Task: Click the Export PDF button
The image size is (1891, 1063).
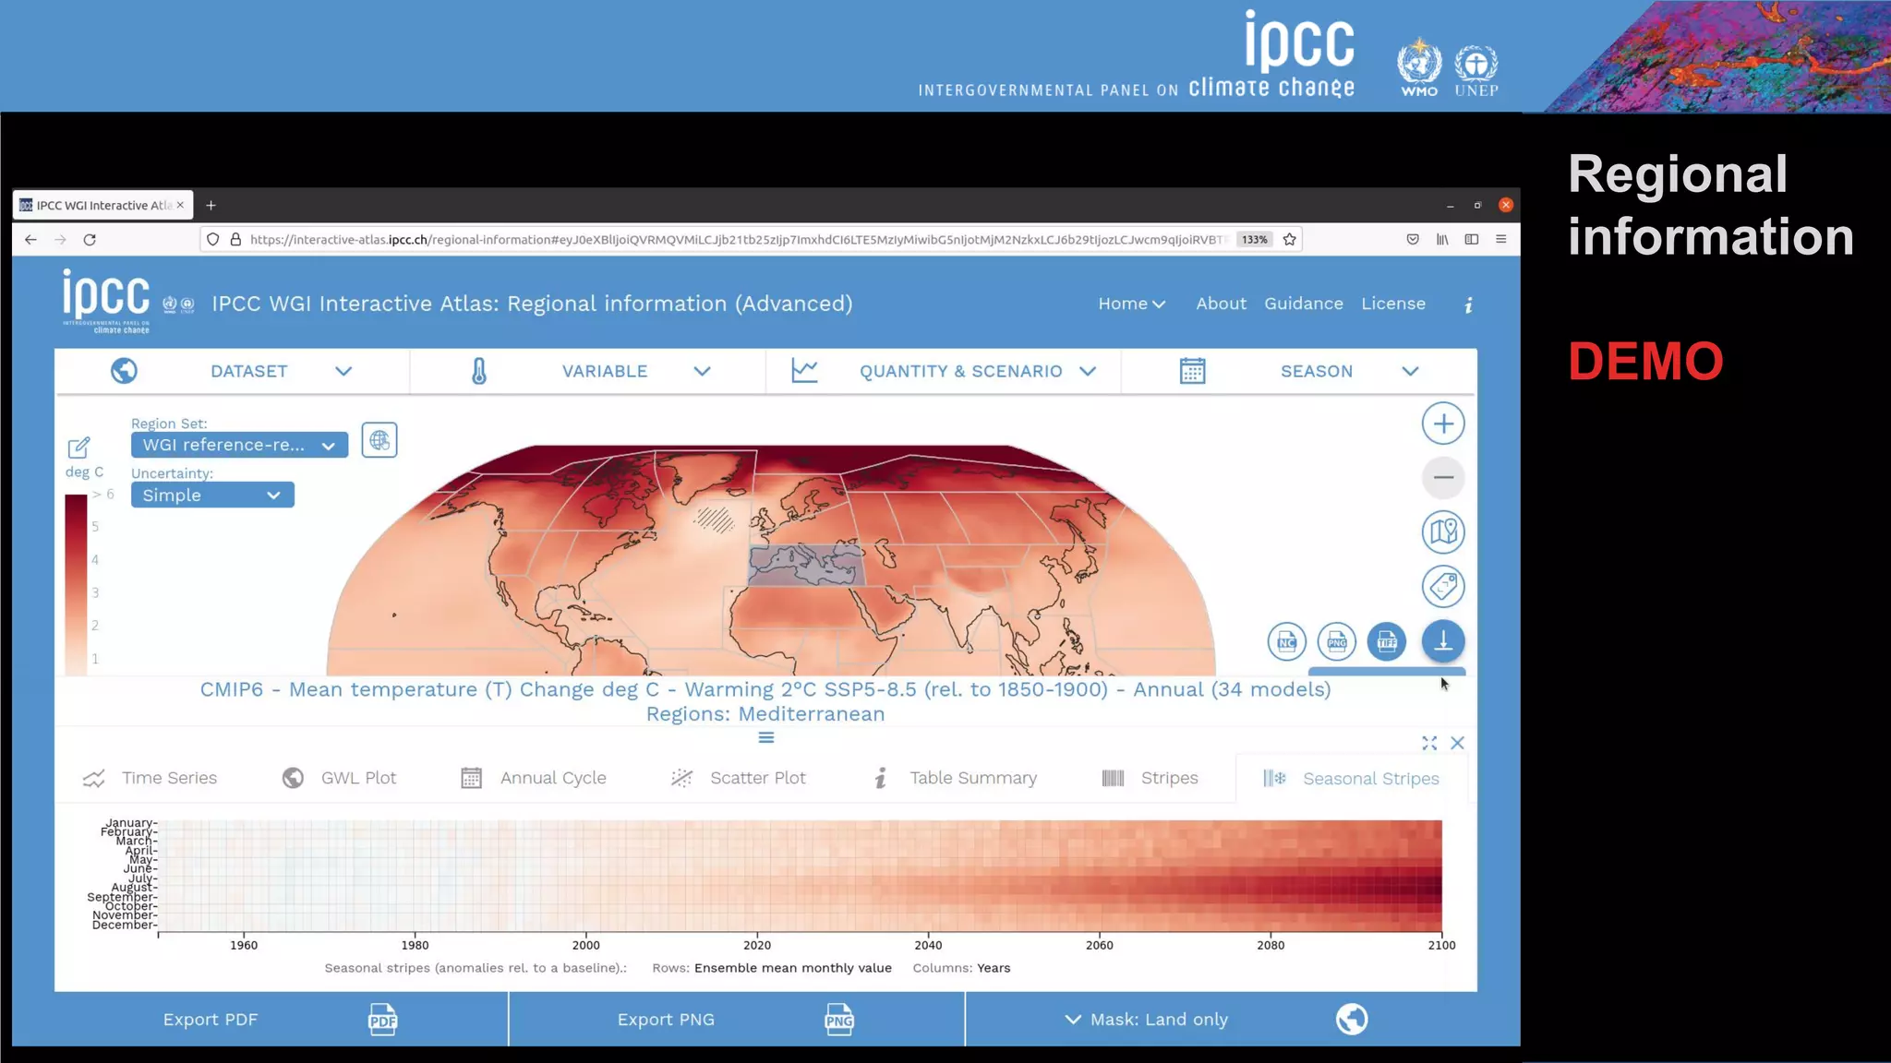Action: click(281, 1020)
